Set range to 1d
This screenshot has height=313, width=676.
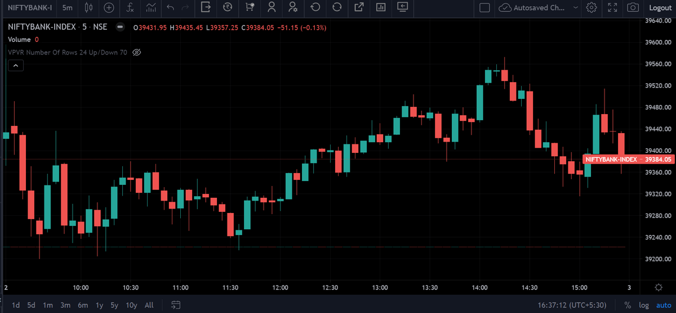pos(16,305)
